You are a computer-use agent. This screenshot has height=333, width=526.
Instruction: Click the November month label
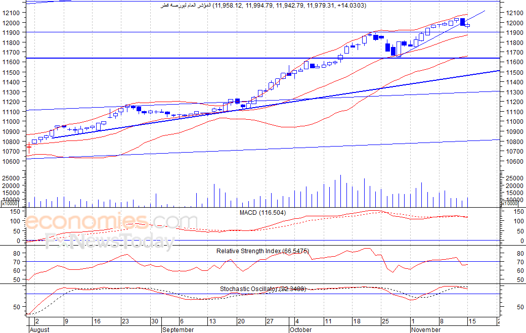click(426, 329)
